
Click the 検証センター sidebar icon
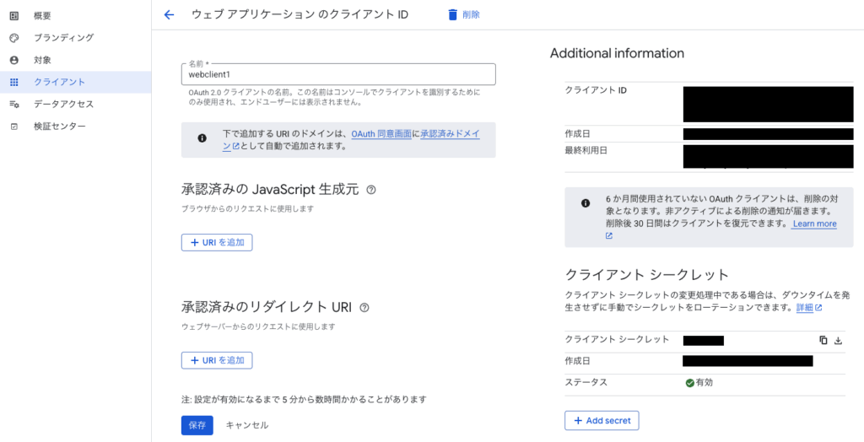(13, 126)
